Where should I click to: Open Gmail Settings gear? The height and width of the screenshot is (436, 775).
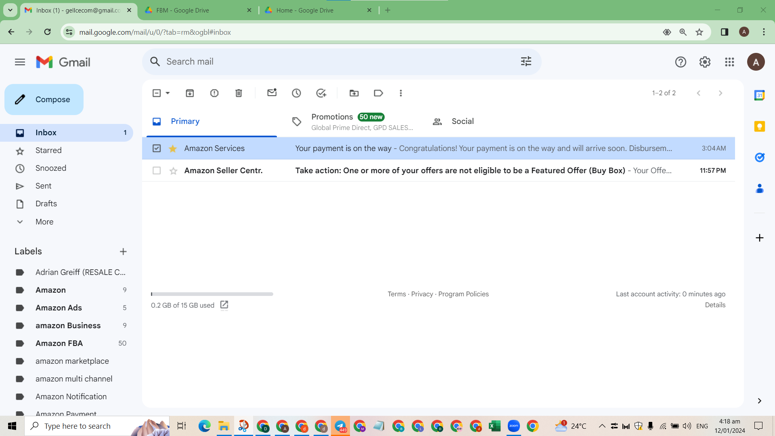pyautogui.click(x=705, y=62)
